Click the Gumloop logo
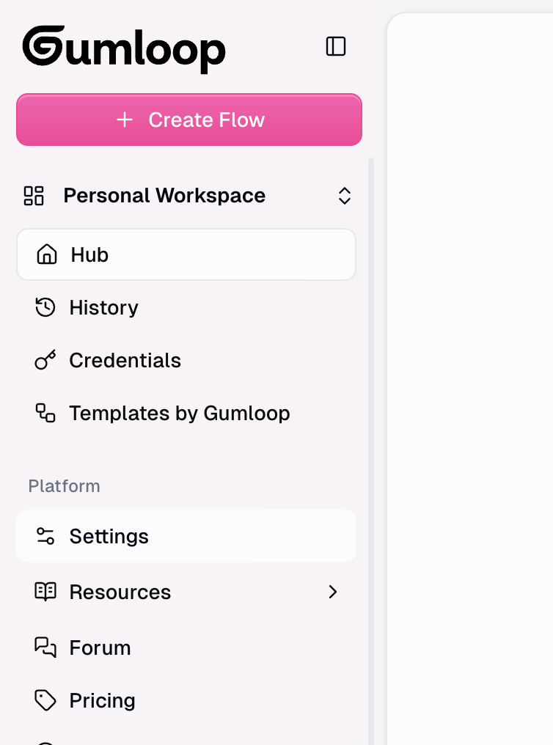The width and height of the screenshot is (553, 745). (124, 48)
